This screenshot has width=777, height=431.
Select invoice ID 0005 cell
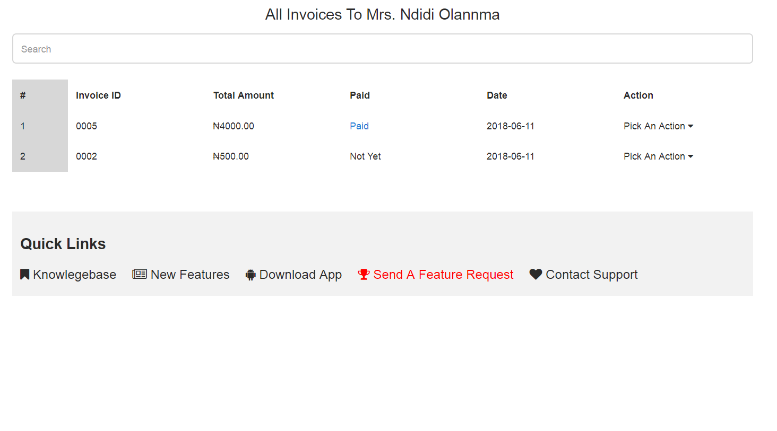click(87, 126)
